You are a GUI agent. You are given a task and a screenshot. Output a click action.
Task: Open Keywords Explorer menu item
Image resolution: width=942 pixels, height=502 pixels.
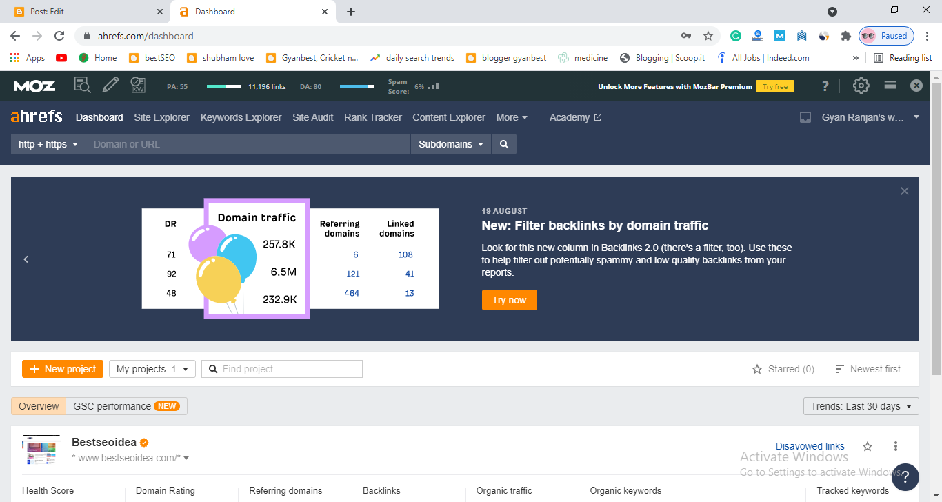[x=241, y=117]
